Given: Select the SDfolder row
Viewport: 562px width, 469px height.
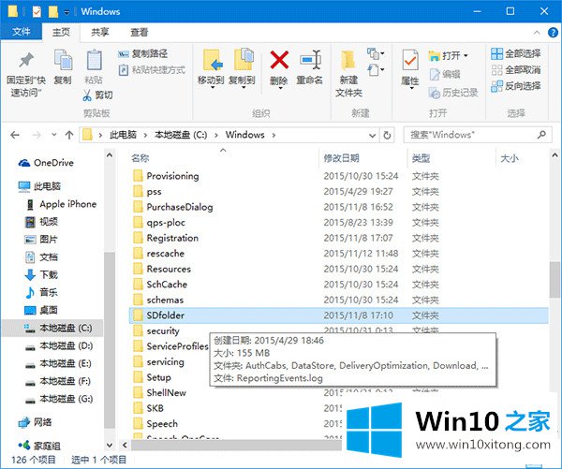Looking at the screenshot, I should [x=338, y=315].
